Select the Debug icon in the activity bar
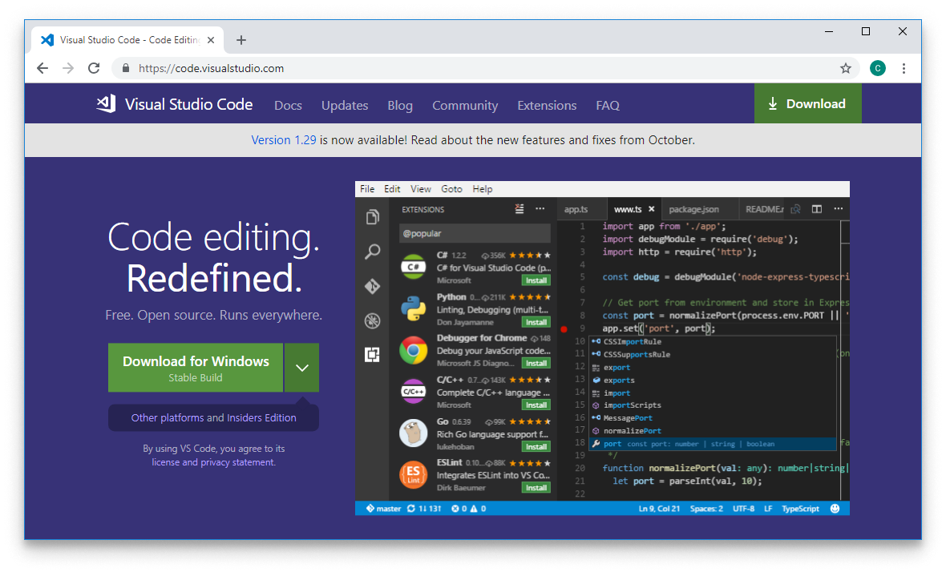This screenshot has width=946, height=572. (371, 320)
